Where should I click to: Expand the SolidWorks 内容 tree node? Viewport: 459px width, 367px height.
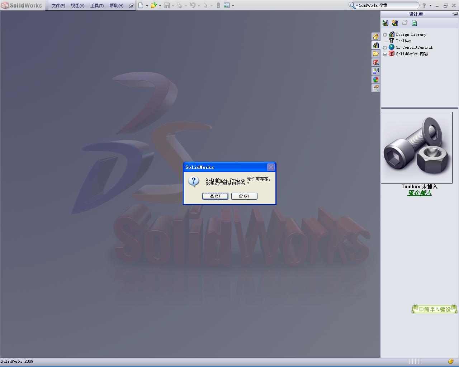pyautogui.click(x=385, y=54)
